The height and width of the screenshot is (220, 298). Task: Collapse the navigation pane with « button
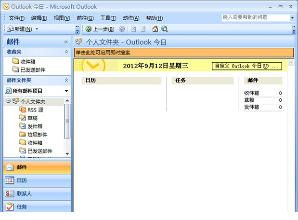[x=66, y=41]
